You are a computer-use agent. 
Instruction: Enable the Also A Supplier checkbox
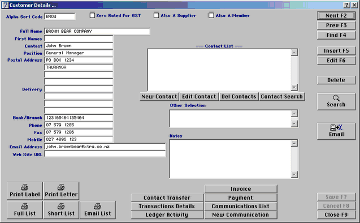[x=156, y=15]
